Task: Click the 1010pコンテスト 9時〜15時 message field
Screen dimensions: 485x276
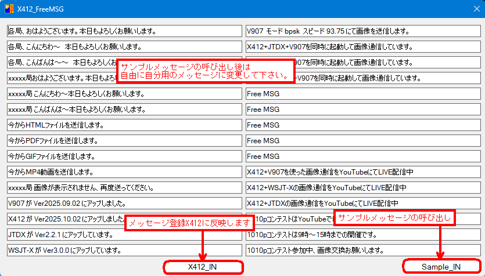Action: [362, 234]
